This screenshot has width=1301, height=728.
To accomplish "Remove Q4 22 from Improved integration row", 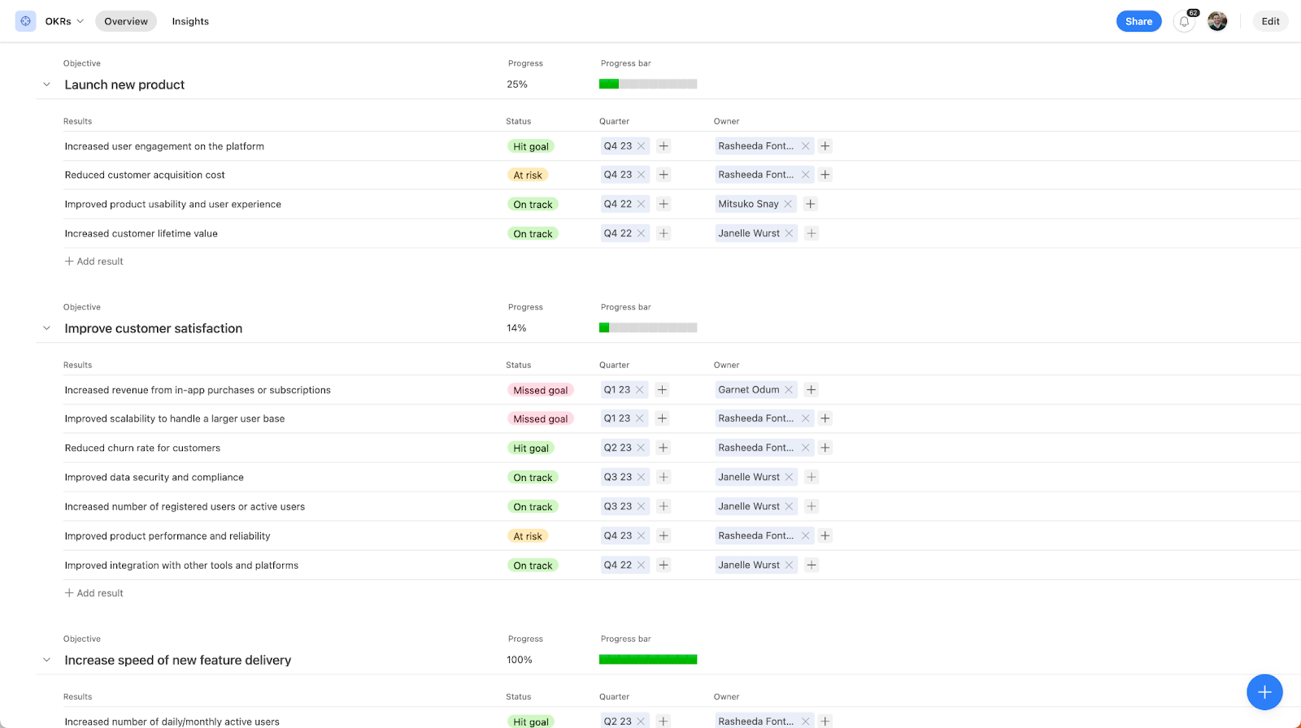I will 642,565.
